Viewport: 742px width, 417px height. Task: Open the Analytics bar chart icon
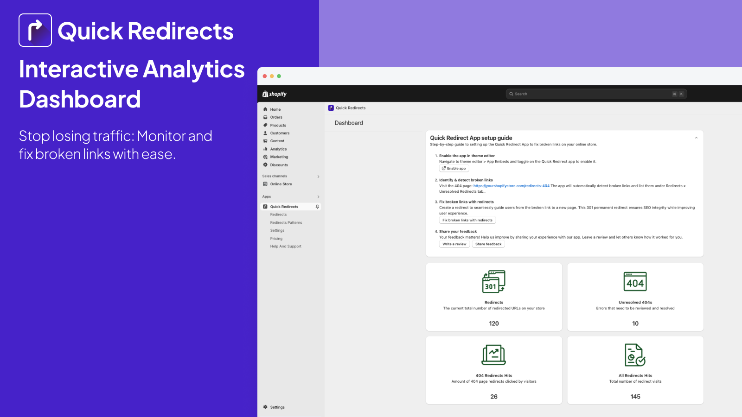[x=265, y=149]
